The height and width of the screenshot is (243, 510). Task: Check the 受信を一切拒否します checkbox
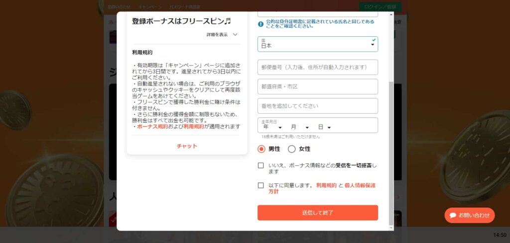(260, 165)
